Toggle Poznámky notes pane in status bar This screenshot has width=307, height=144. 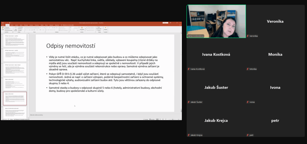click(146, 119)
